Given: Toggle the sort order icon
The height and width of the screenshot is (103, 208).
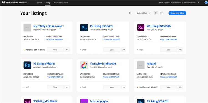Looking at the screenshot, I should pyautogui.click(x=130, y=13).
